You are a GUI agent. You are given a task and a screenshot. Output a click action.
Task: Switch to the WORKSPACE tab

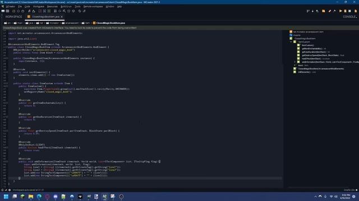[x=13, y=17]
